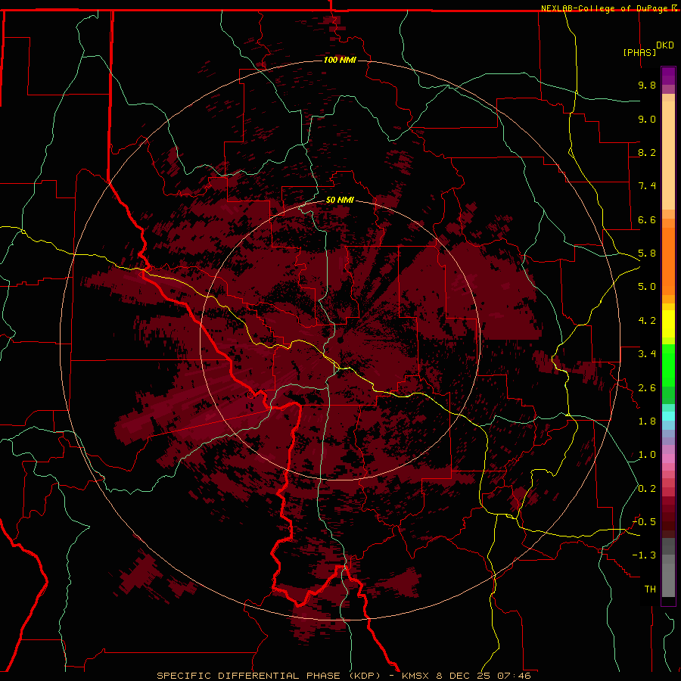681x681 pixels.
Task: Click the 7.4 scale value
Action: [647, 186]
